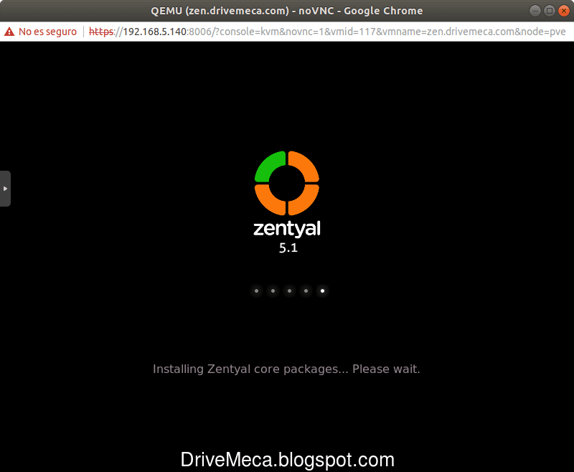Click the fourth progress dot to toggle it
This screenshot has height=472, width=574.
[306, 291]
